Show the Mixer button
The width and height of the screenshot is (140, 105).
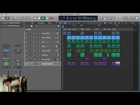point(25,18)
